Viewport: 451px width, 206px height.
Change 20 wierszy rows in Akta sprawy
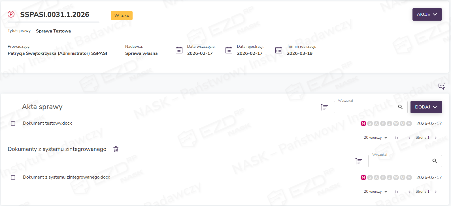pos(375,138)
